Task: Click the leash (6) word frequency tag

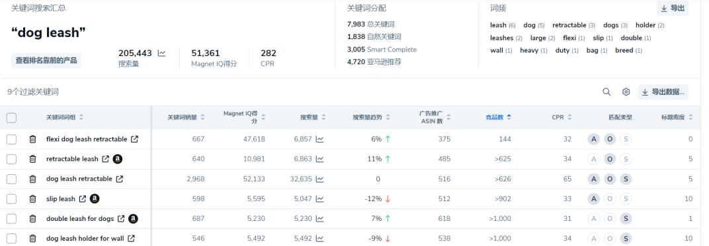Action: pos(503,25)
